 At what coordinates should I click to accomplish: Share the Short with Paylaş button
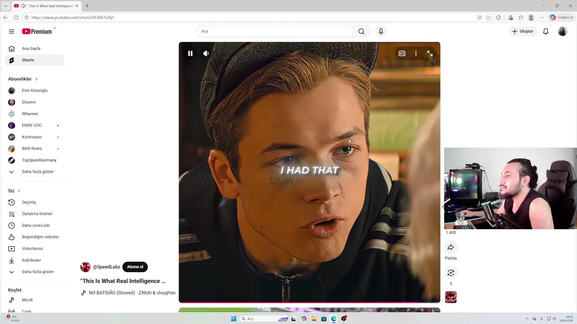click(451, 247)
